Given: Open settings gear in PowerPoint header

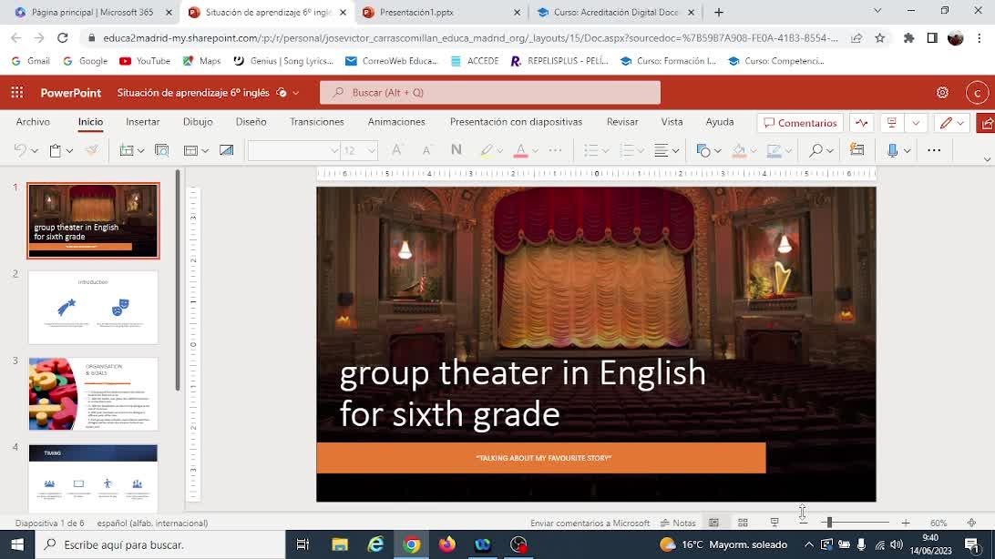Looking at the screenshot, I should click(942, 93).
